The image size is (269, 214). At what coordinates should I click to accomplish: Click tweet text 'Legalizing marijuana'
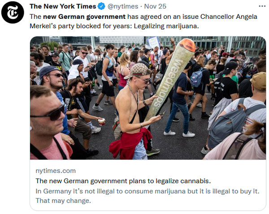[166, 26]
